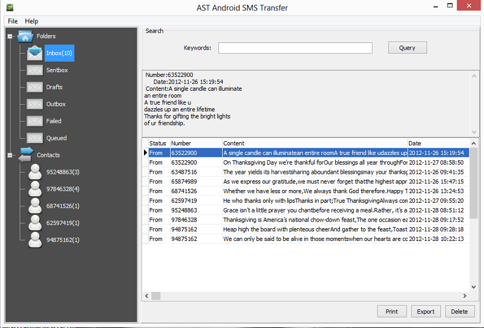The width and height of the screenshot is (484, 328).
Task: Click the avatar icon for contact 94875162
Action: tap(35, 240)
